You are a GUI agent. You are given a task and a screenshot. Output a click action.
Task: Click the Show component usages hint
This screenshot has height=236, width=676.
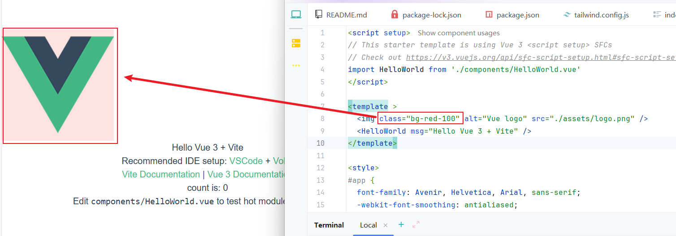coord(459,33)
